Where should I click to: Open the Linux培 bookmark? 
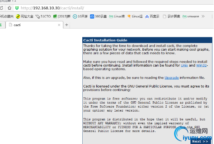point(117,16)
